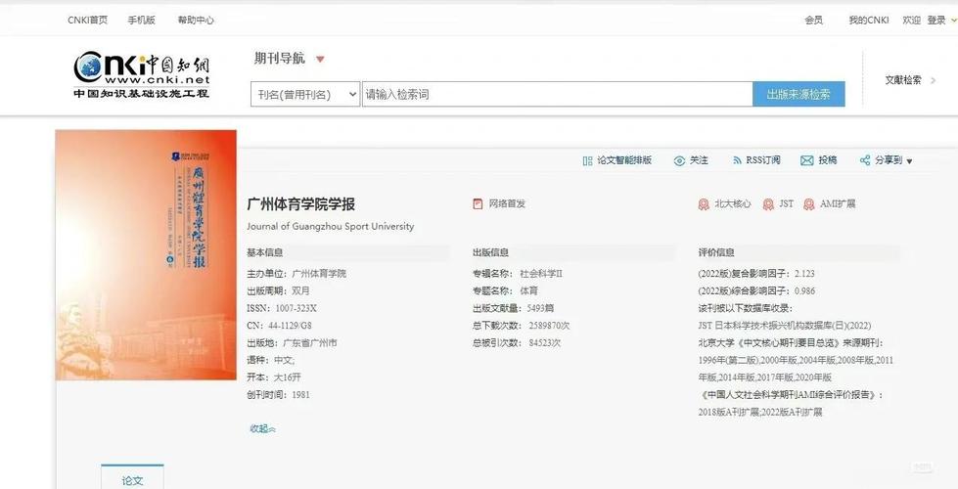This screenshot has width=958, height=489.
Task: Click the 2018版A刊扩展 evaluation line
Action: [760, 412]
